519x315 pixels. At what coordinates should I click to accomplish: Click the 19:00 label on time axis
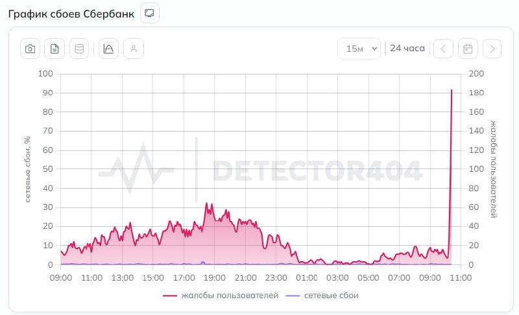(214, 277)
